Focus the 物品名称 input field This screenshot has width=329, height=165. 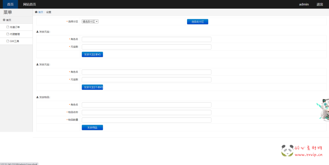click(147, 112)
